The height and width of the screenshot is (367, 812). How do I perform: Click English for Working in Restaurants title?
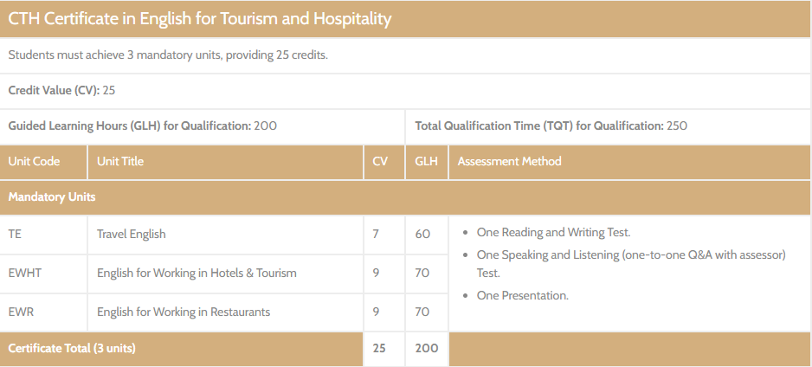(x=184, y=312)
